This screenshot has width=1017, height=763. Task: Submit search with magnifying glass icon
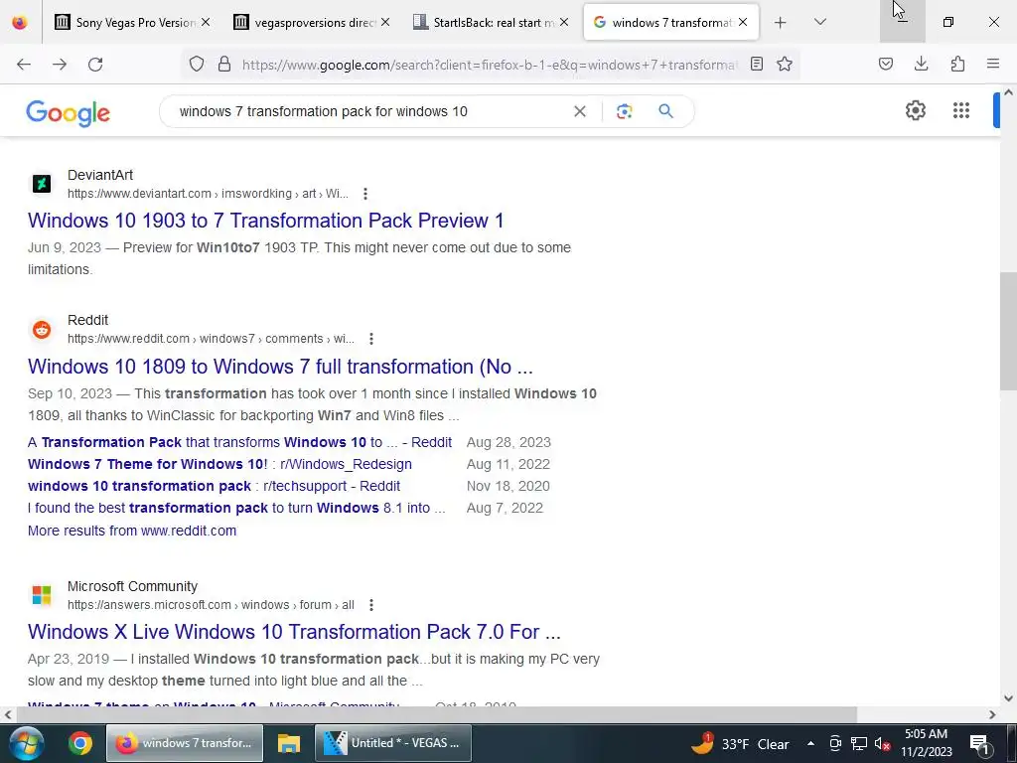click(665, 111)
